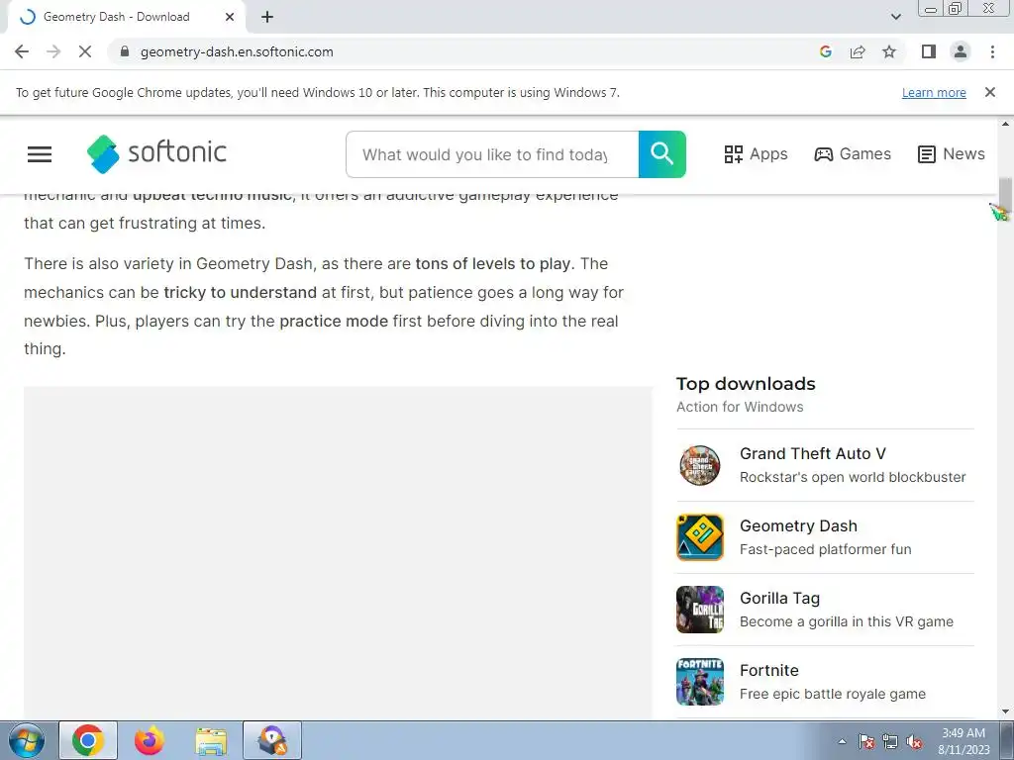The width and height of the screenshot is (1014, 760).
Task: Click the scrollbar down arrow
Action: point(1005,712)
